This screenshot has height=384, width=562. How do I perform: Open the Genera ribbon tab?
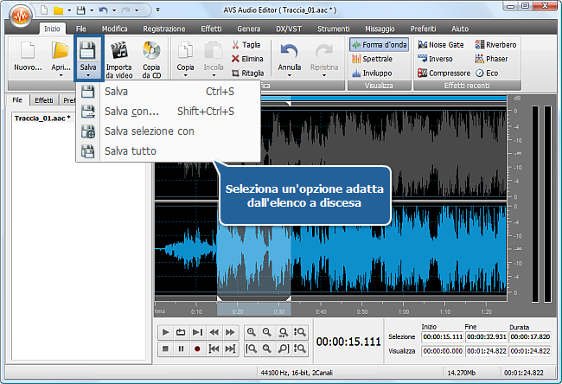(248, 29)
